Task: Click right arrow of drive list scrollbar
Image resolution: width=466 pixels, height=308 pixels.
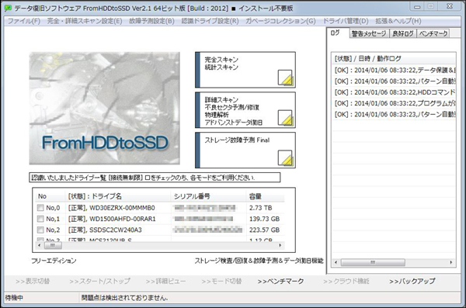Action: [280, 245]
